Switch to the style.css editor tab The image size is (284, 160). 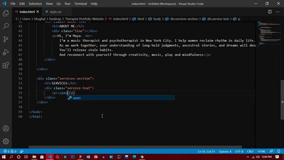click(x=55, y=12)
